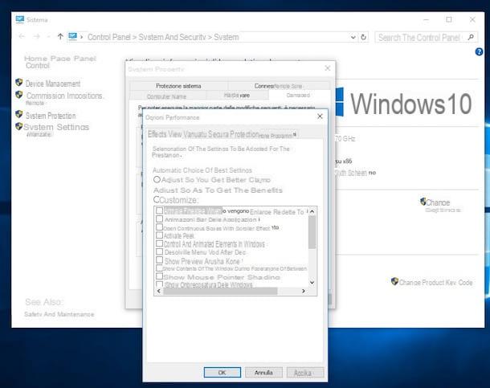
Task: Select Adjust So You Get Better radio button
Action: tap(157, 180)
